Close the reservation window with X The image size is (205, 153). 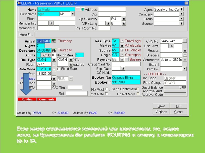(x=186, y=3)
